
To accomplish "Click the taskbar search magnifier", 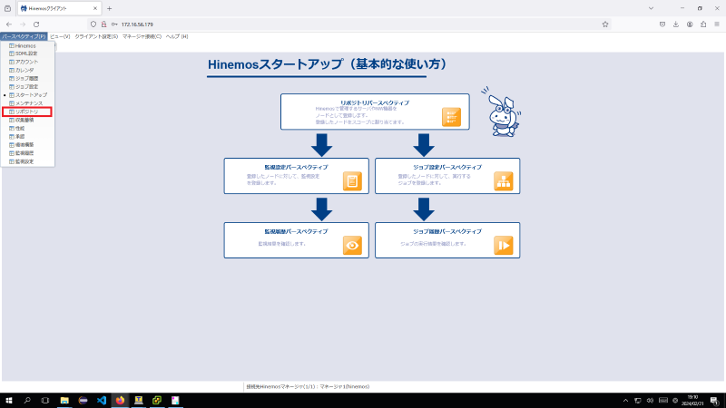I will pyautogui.click(x=27, y=401).
